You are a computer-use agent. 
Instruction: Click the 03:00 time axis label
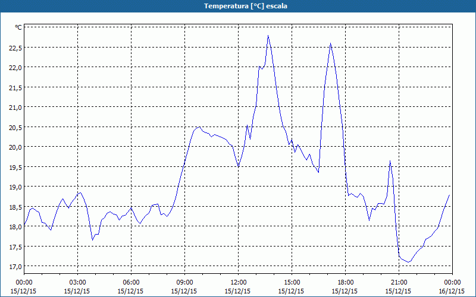(77, 283)
